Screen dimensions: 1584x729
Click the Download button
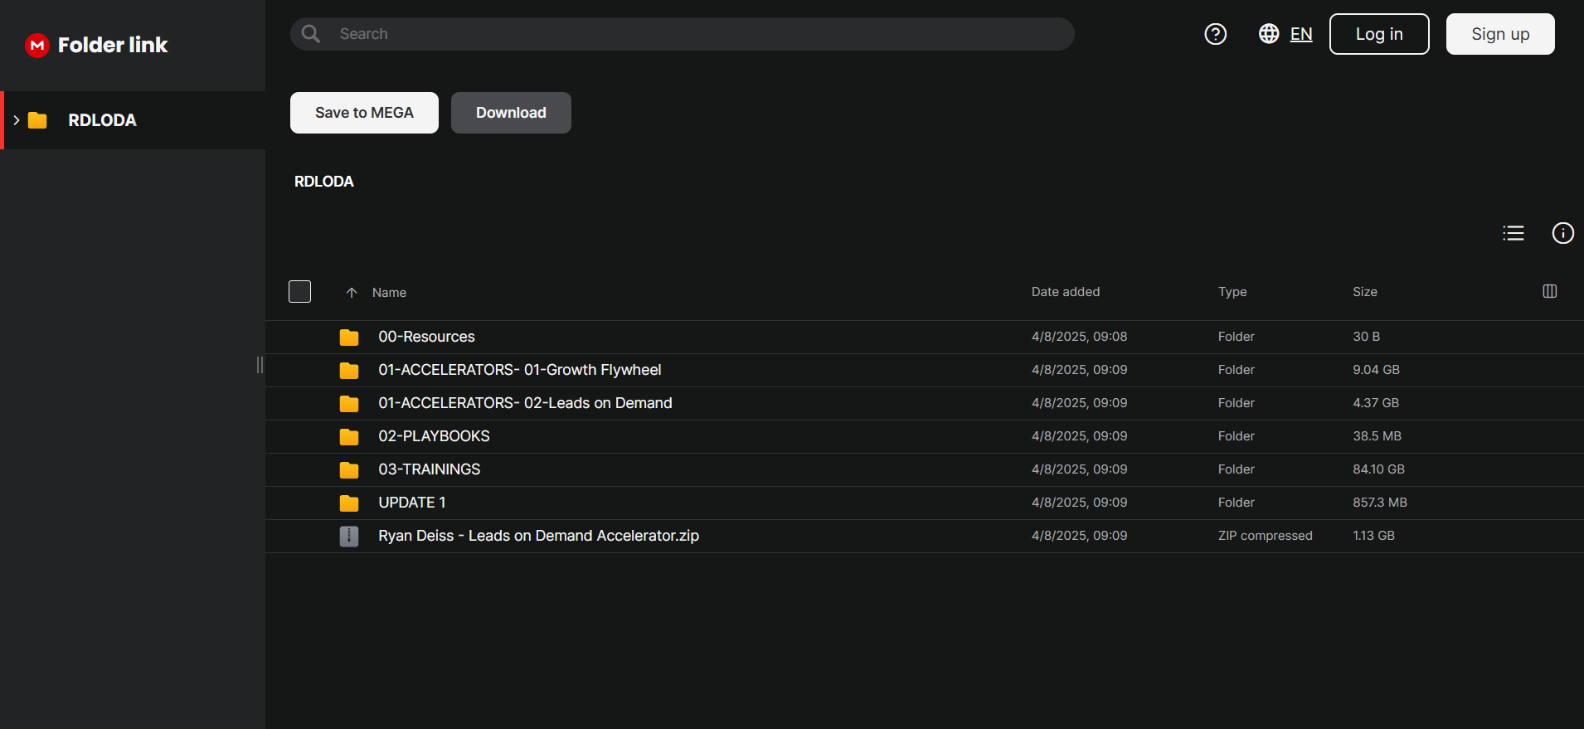tap(511, 113)
